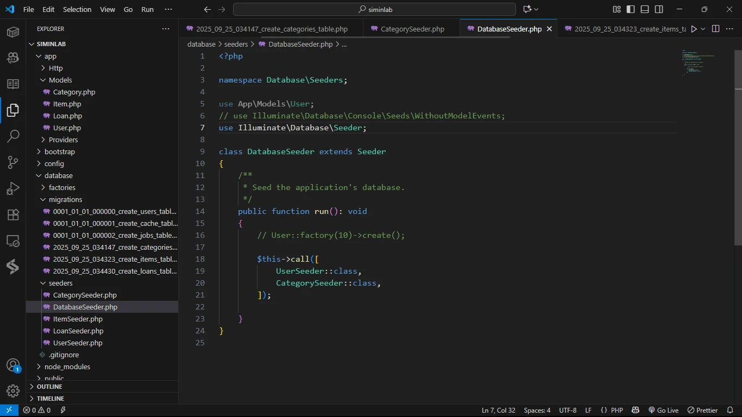The height and width of the screenshot is (417, 742).
Task: Toggle the primary side bar visibility
Action: [x=631, y=9]
